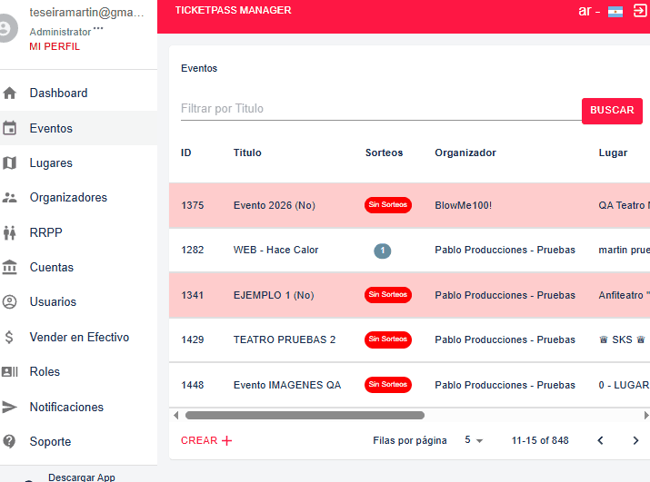Click the Notificaciones send icon
Screen dimensions: 650x482
coord(10,407)
